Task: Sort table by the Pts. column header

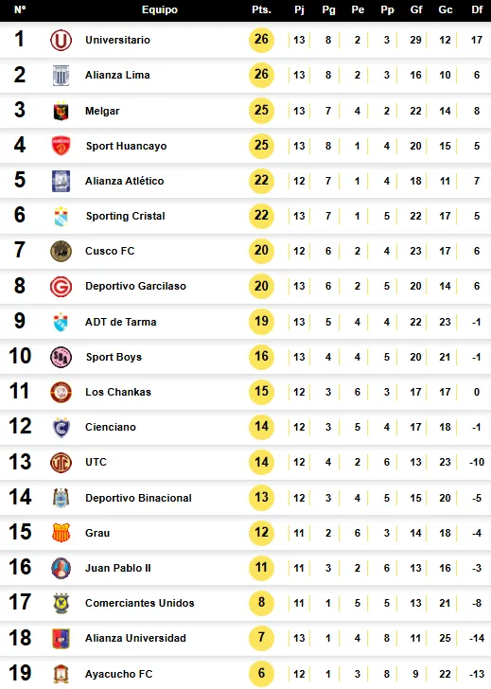Action: (261, 9)
